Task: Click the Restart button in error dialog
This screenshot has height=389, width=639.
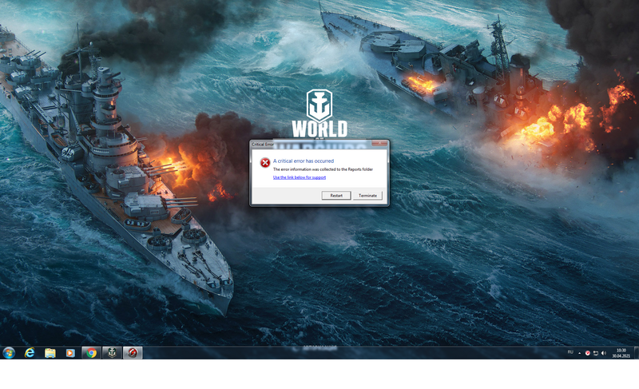Action: pos(336,196)
